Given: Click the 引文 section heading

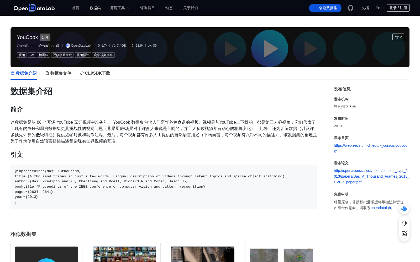Looking at the screenshot, I should click(x=17, y=155).
